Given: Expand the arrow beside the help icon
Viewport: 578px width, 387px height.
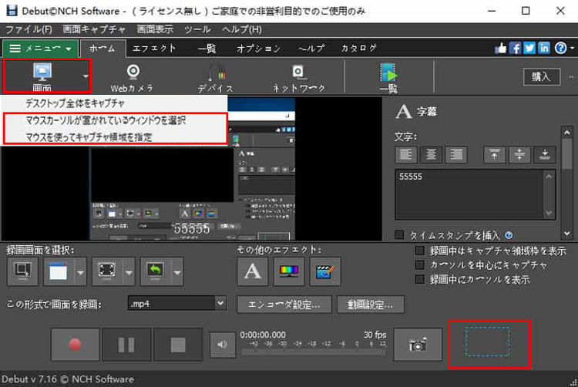Looking at the screenshot, I should click(572, 48).
